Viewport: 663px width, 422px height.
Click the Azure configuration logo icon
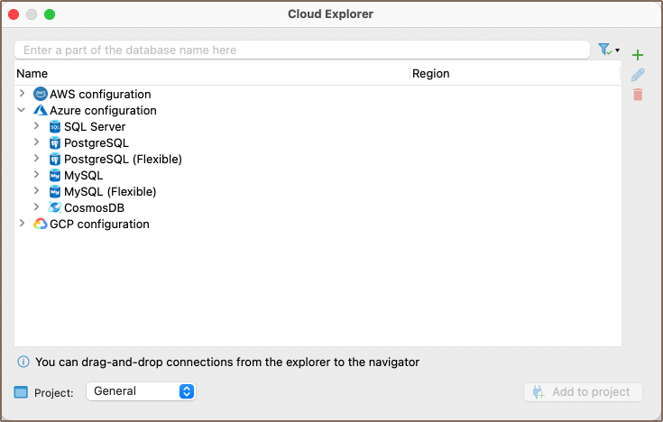(x=40, y=111)
